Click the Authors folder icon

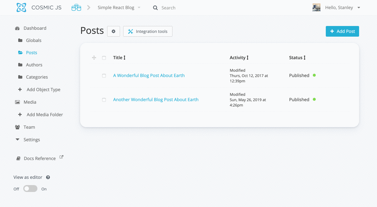click(x=20, y=65)
